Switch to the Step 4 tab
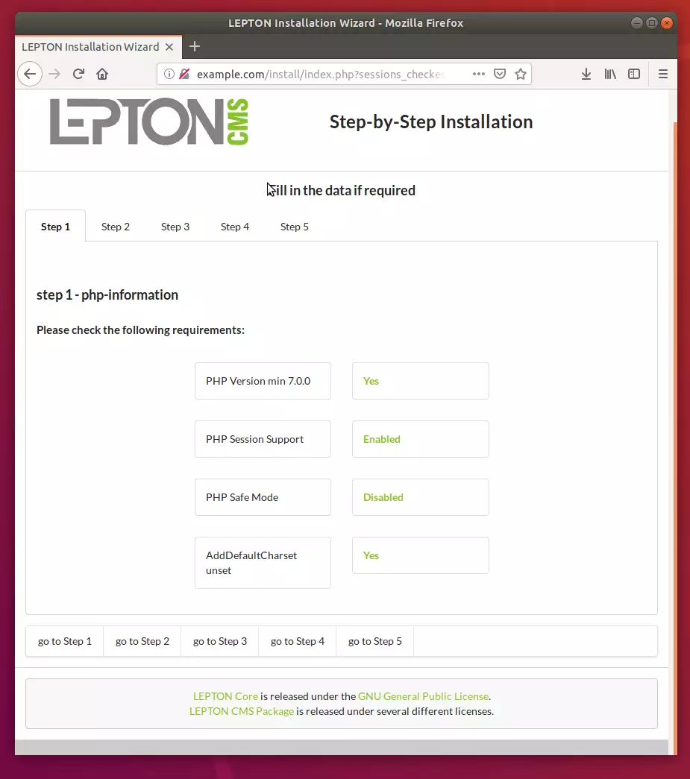The height and width of the screenshot is (779, 690). coord(235,227)
